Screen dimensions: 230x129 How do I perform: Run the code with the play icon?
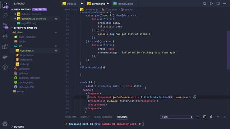click(211, 4)
